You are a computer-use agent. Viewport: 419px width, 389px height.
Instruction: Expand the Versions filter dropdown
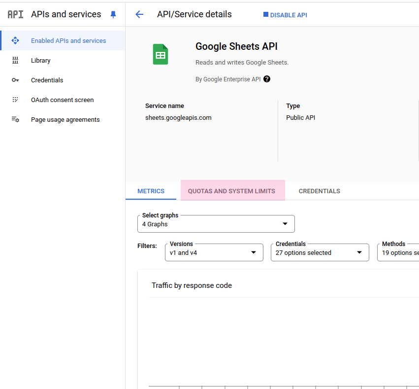pyautogui.click(x=214, y=252)
